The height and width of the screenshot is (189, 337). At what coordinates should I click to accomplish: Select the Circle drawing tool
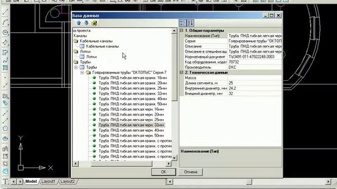(5, 33)
